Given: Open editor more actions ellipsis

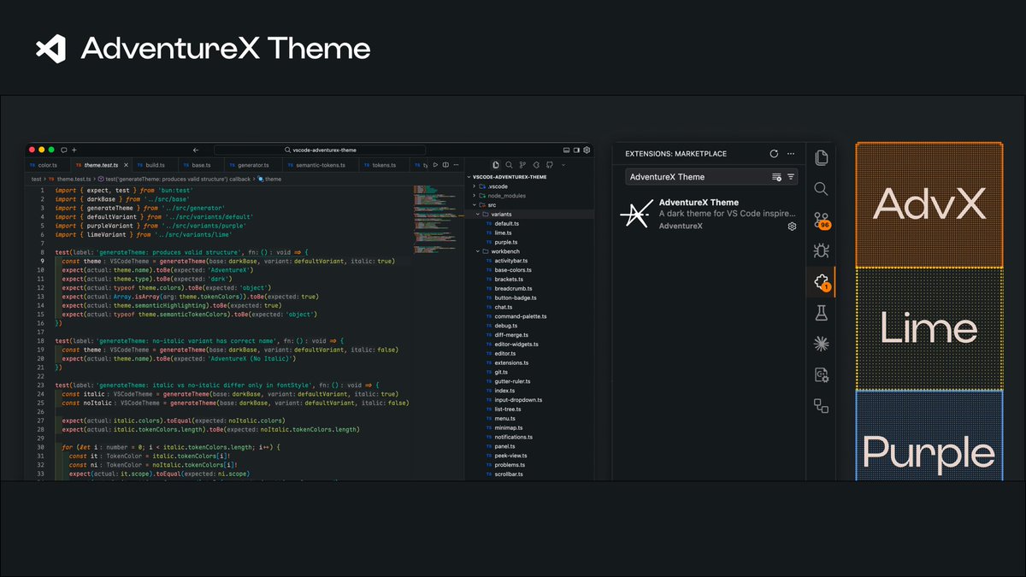Looking at the screenshot, I should coord(456,165).
